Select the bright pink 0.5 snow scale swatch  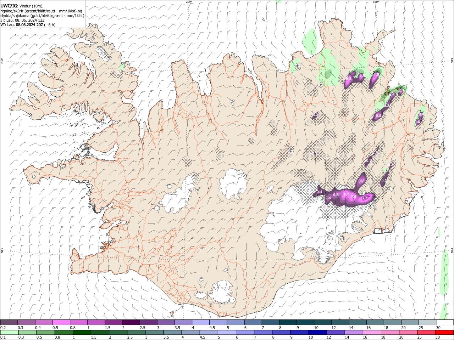click(x=61, y=322)
